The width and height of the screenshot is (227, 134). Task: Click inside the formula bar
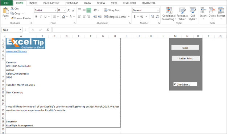pyautogui.click(x=140, y=30)
